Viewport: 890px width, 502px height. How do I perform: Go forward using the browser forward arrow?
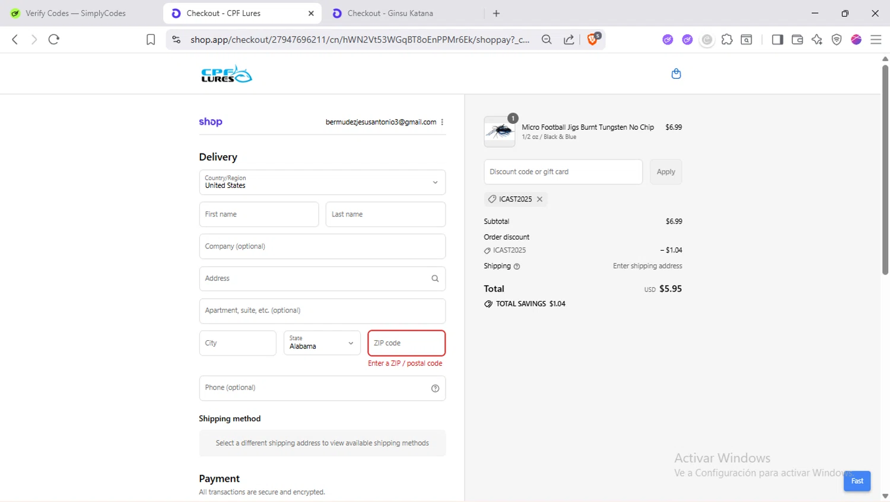pyautogui.click(x=34, y=40)
